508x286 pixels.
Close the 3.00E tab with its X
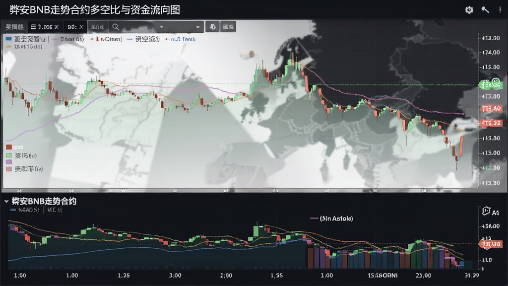57,27
